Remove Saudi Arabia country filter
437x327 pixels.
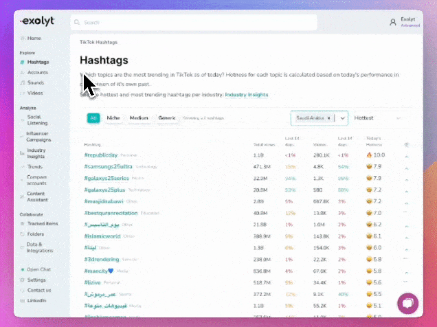tap(328, 118)
